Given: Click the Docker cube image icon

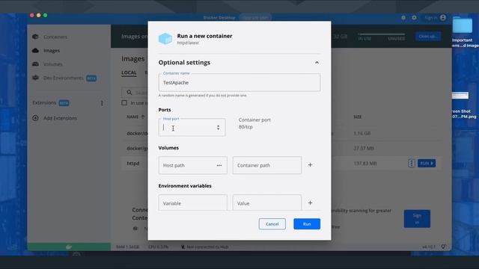Looking at the screenshot, I should point(165,39).
